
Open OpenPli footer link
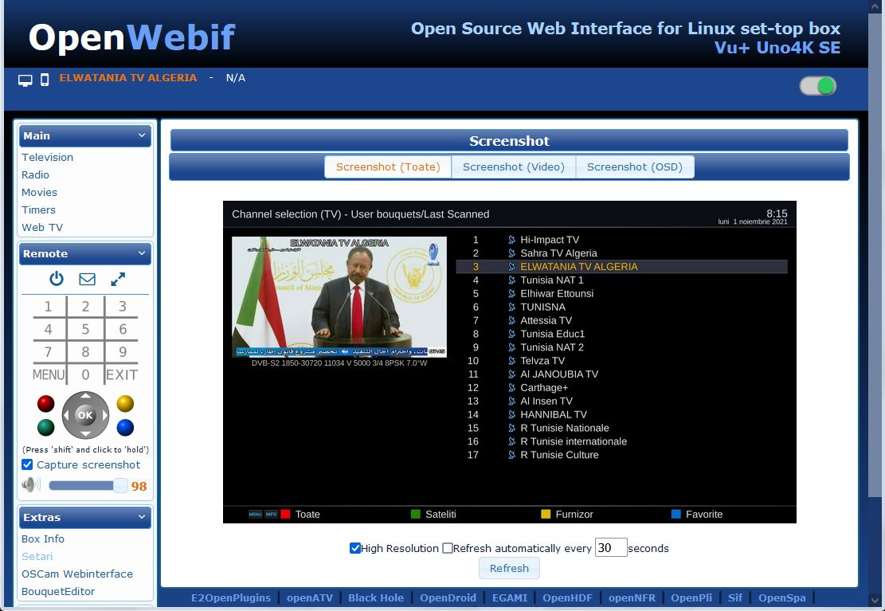[691, 597]
